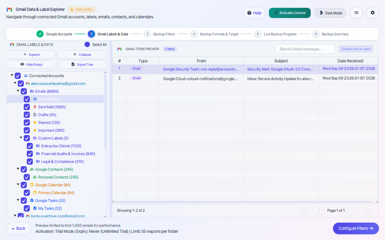Collapse the Google Tasks (32) node
The image size is (385, 240).
(x=18, y=200)
